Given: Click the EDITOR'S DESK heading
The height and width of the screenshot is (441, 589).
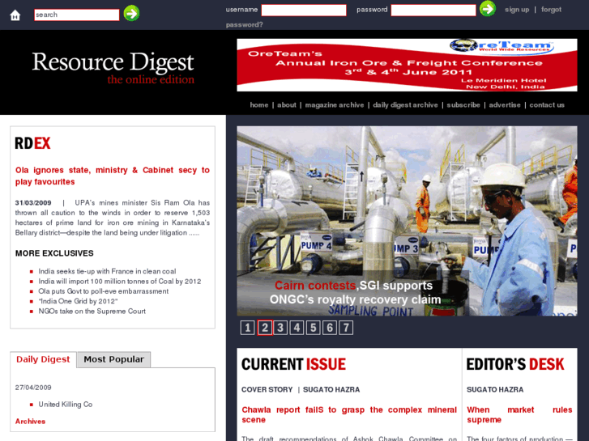Looking at the screenshot, I should tap(515, 364).
